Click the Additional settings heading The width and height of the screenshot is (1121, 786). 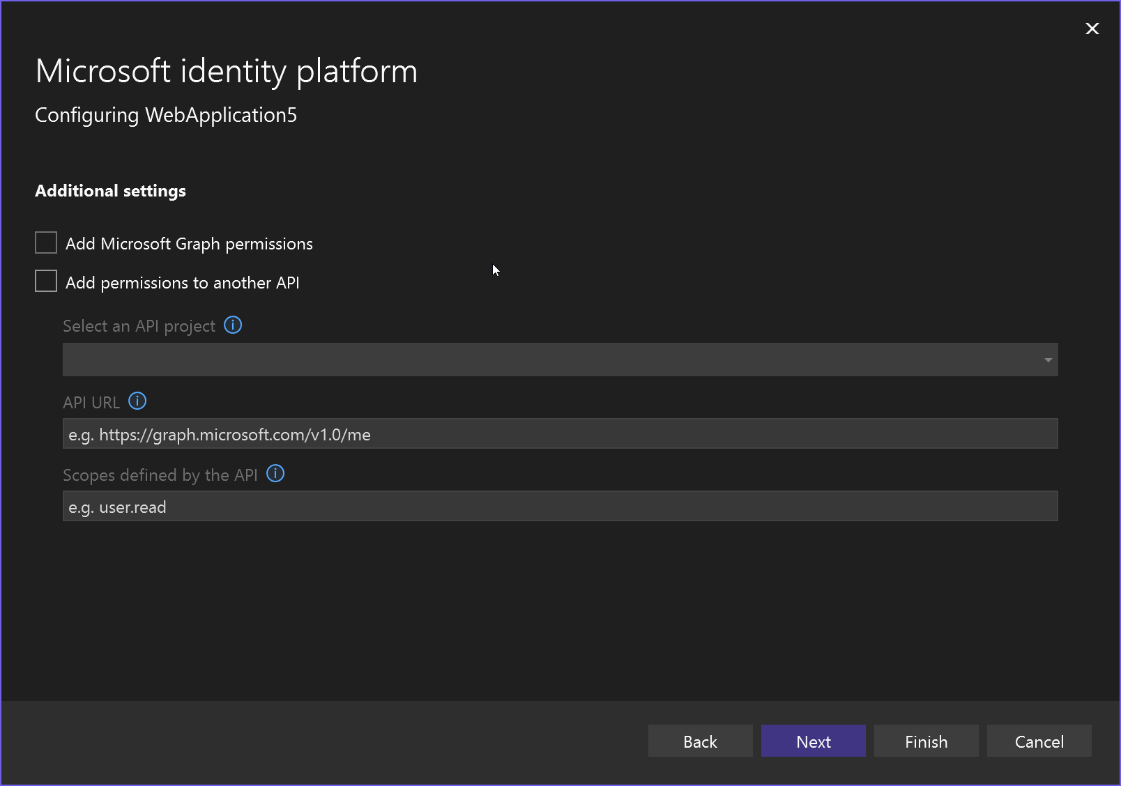point(110,190)
